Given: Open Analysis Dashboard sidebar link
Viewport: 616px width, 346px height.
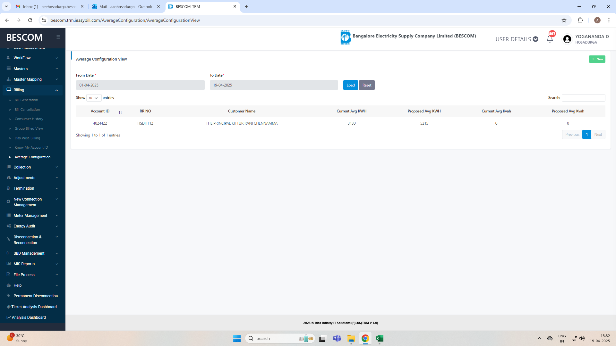Looking at the screenshot, I should pos(26,317).
